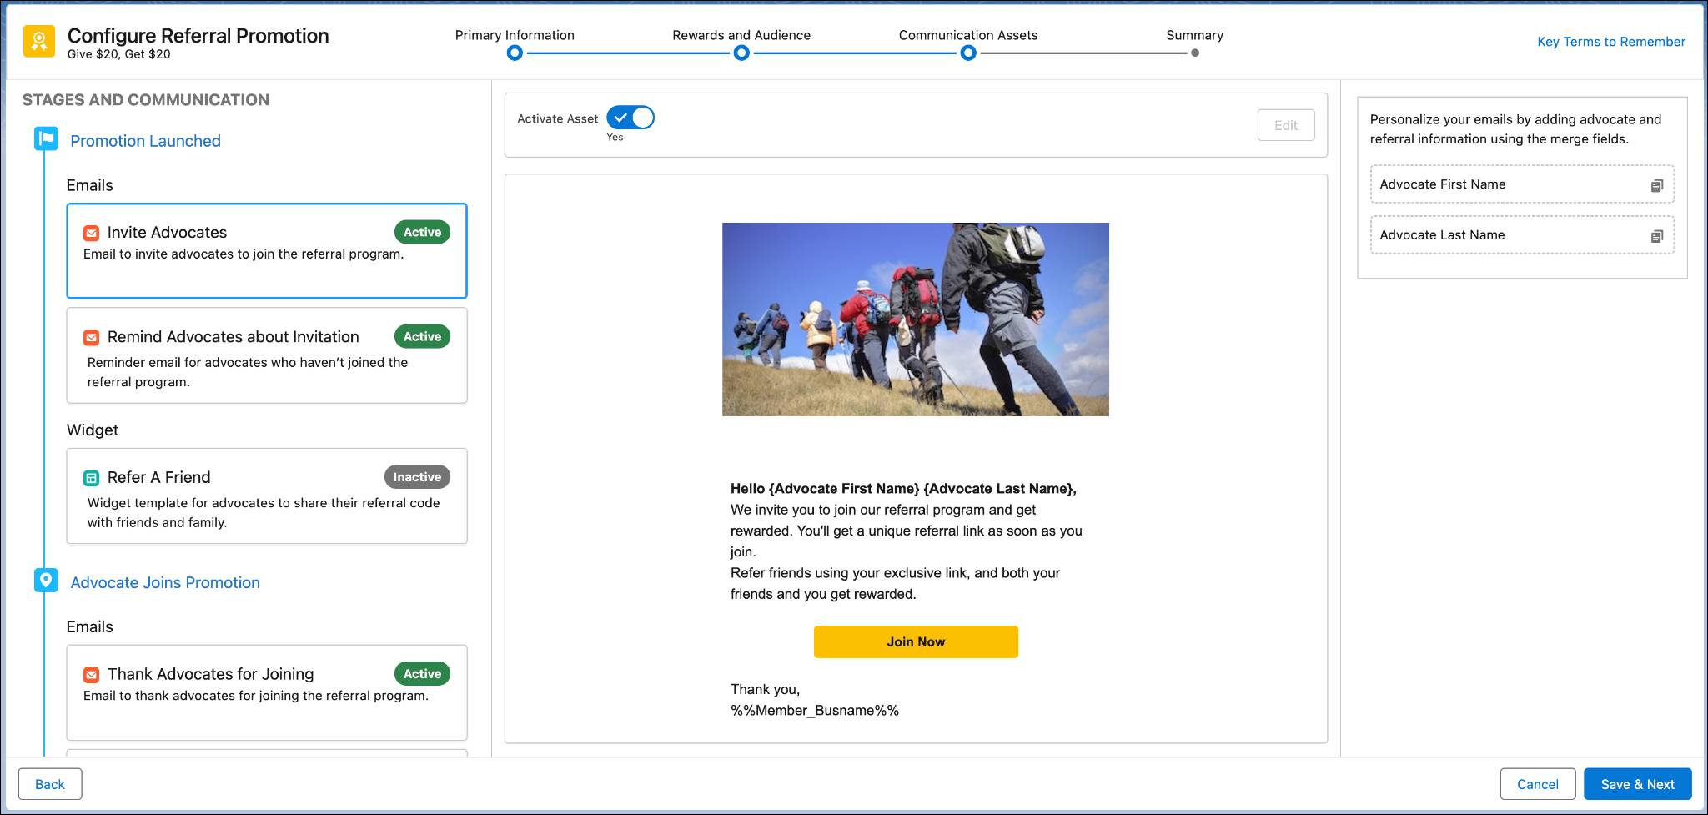
Task: Click the Configure Referral Promotion ribbon icon
Action: [x=38, y=42]
